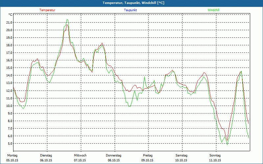The height and width of the screenshot is (164, 263).
Task: Click the 5,0 y-axis value
Action: click(10, 144)
